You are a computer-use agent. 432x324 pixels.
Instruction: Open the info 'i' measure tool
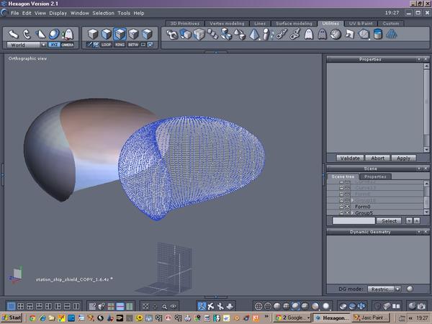click(266, 35)
